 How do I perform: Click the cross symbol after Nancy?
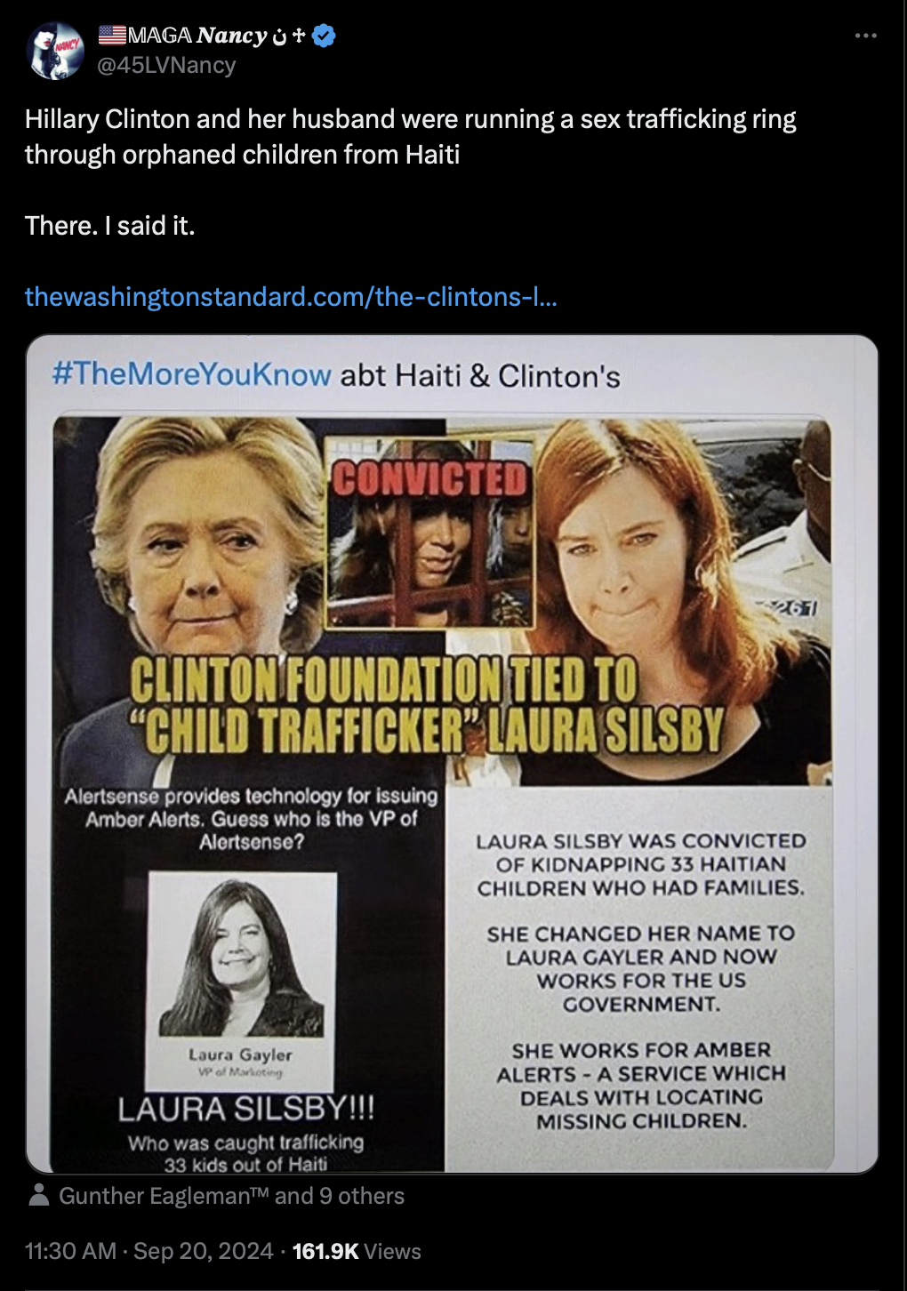299,36
